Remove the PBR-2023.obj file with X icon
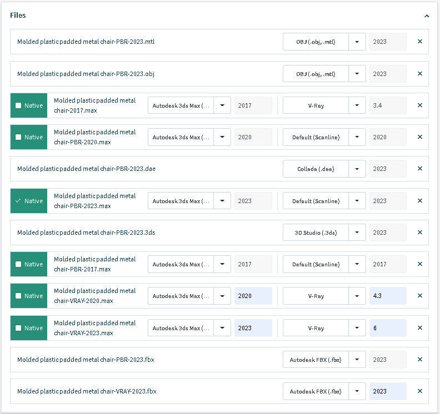440x414 pixels. [x=419, y=74]
